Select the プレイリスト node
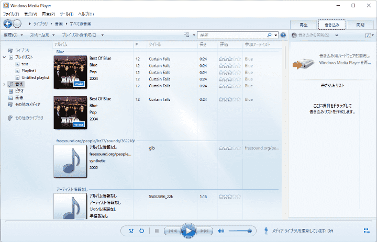 tap(24, 57)
